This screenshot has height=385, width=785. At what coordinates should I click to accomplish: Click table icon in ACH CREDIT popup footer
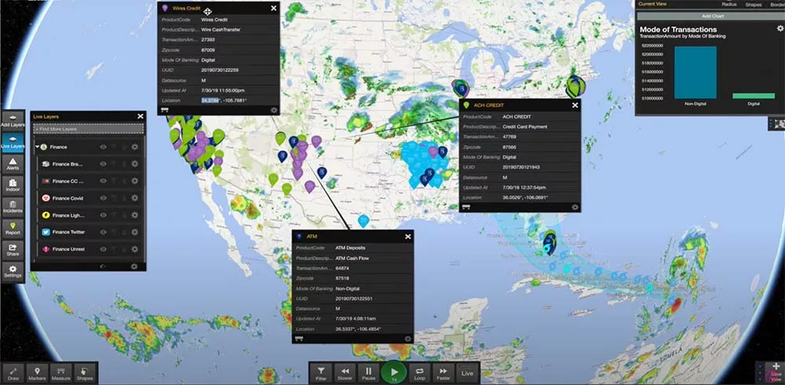466,207
